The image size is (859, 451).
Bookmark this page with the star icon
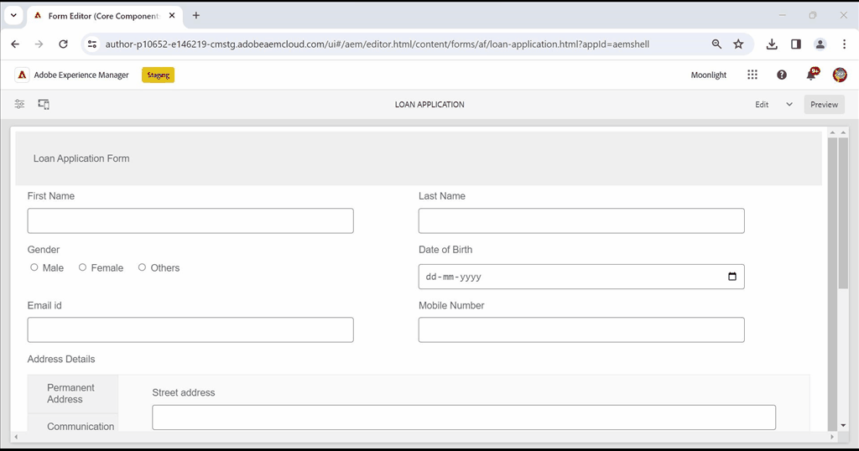738,44
